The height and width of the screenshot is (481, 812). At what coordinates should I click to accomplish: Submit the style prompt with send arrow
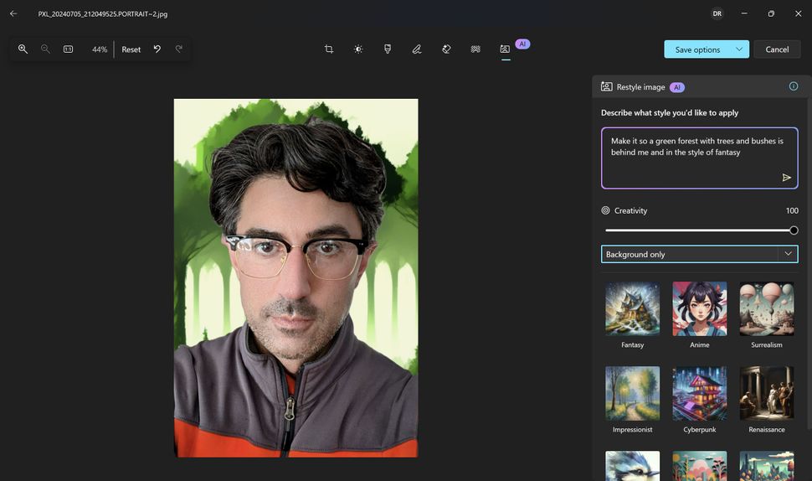click(x=786, y=178)
